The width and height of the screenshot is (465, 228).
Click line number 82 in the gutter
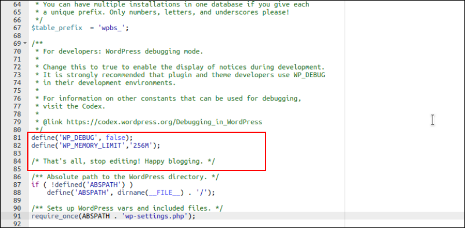(17, 146)
